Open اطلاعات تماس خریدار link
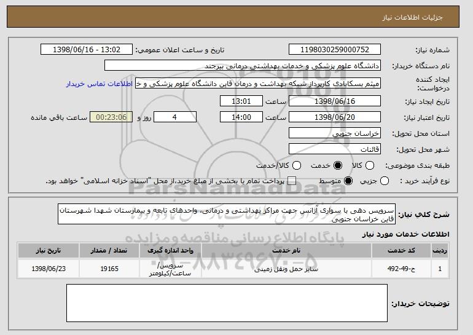Viewport: 473px width, 335px height. [x=100, y=84]
